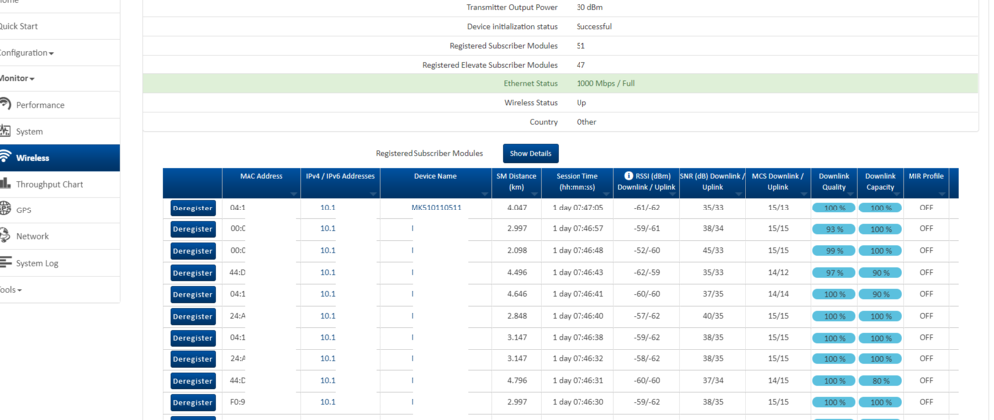Expand the Configuration menu
Image resolution: width=994 pixels, height=420 pixels.
[x=27, y=52]
